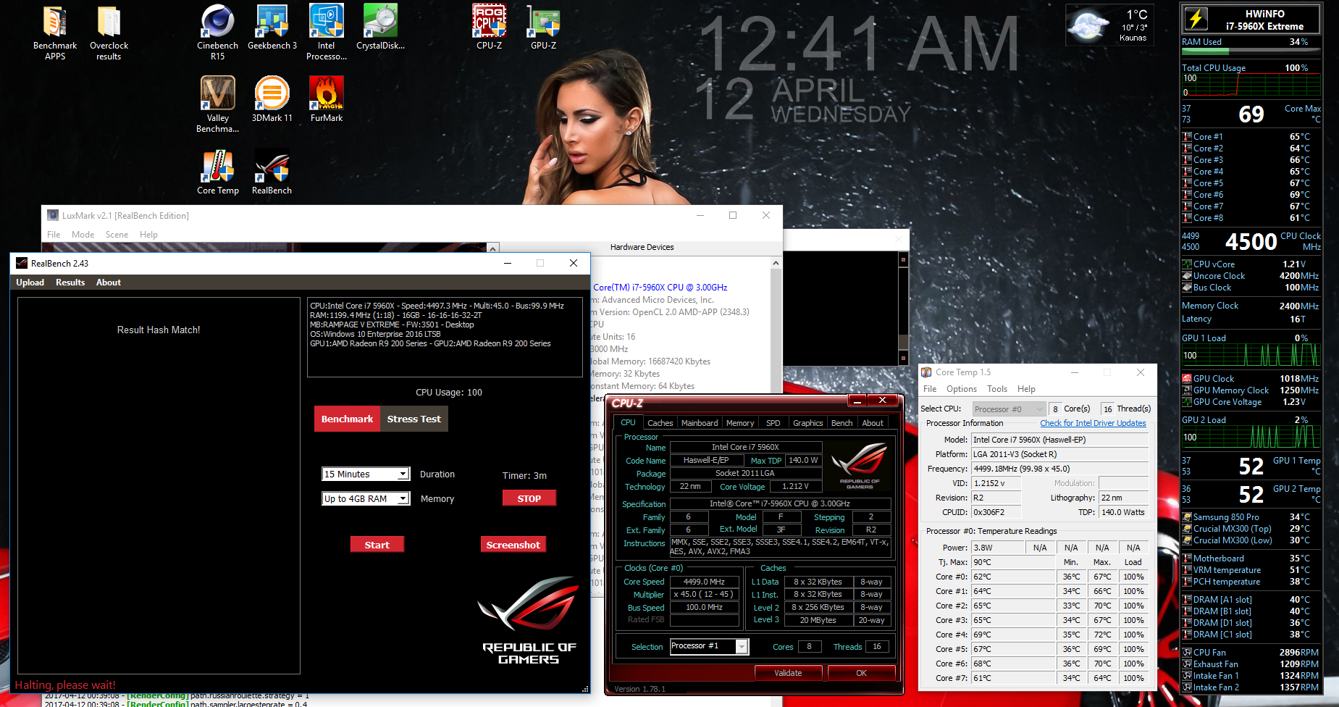Open the About menu in RealBench
The width and height of the screenshot is (1339, 707).
[109, 283]
